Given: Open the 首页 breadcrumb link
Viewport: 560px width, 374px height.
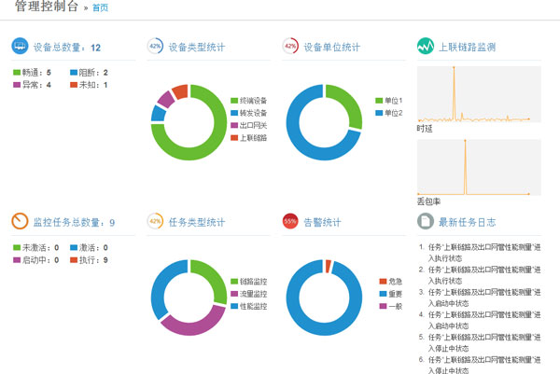Looking at the screenshot, I should point(98,8).
